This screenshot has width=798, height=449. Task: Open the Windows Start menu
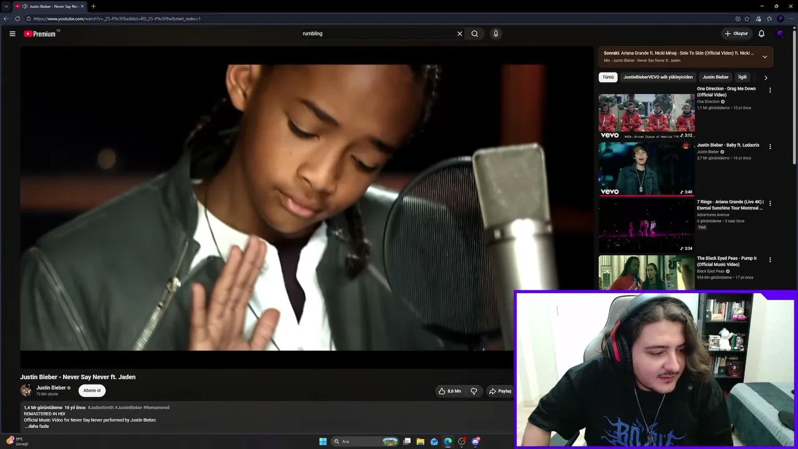tap(323, 442)
